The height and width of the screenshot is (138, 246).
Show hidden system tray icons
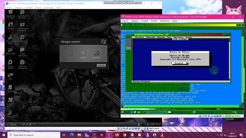pyautogui.click(x=218, y=135)
